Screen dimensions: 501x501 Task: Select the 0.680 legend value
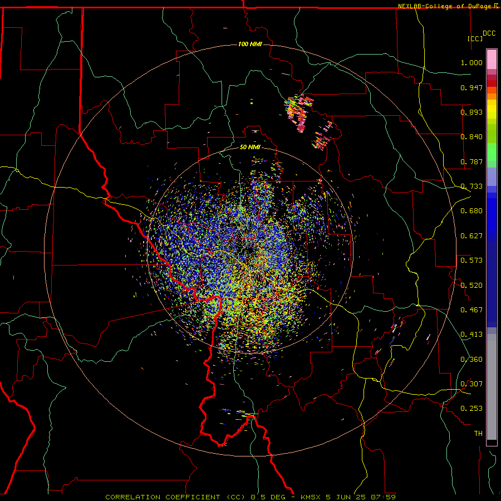[x=471, y=211]
